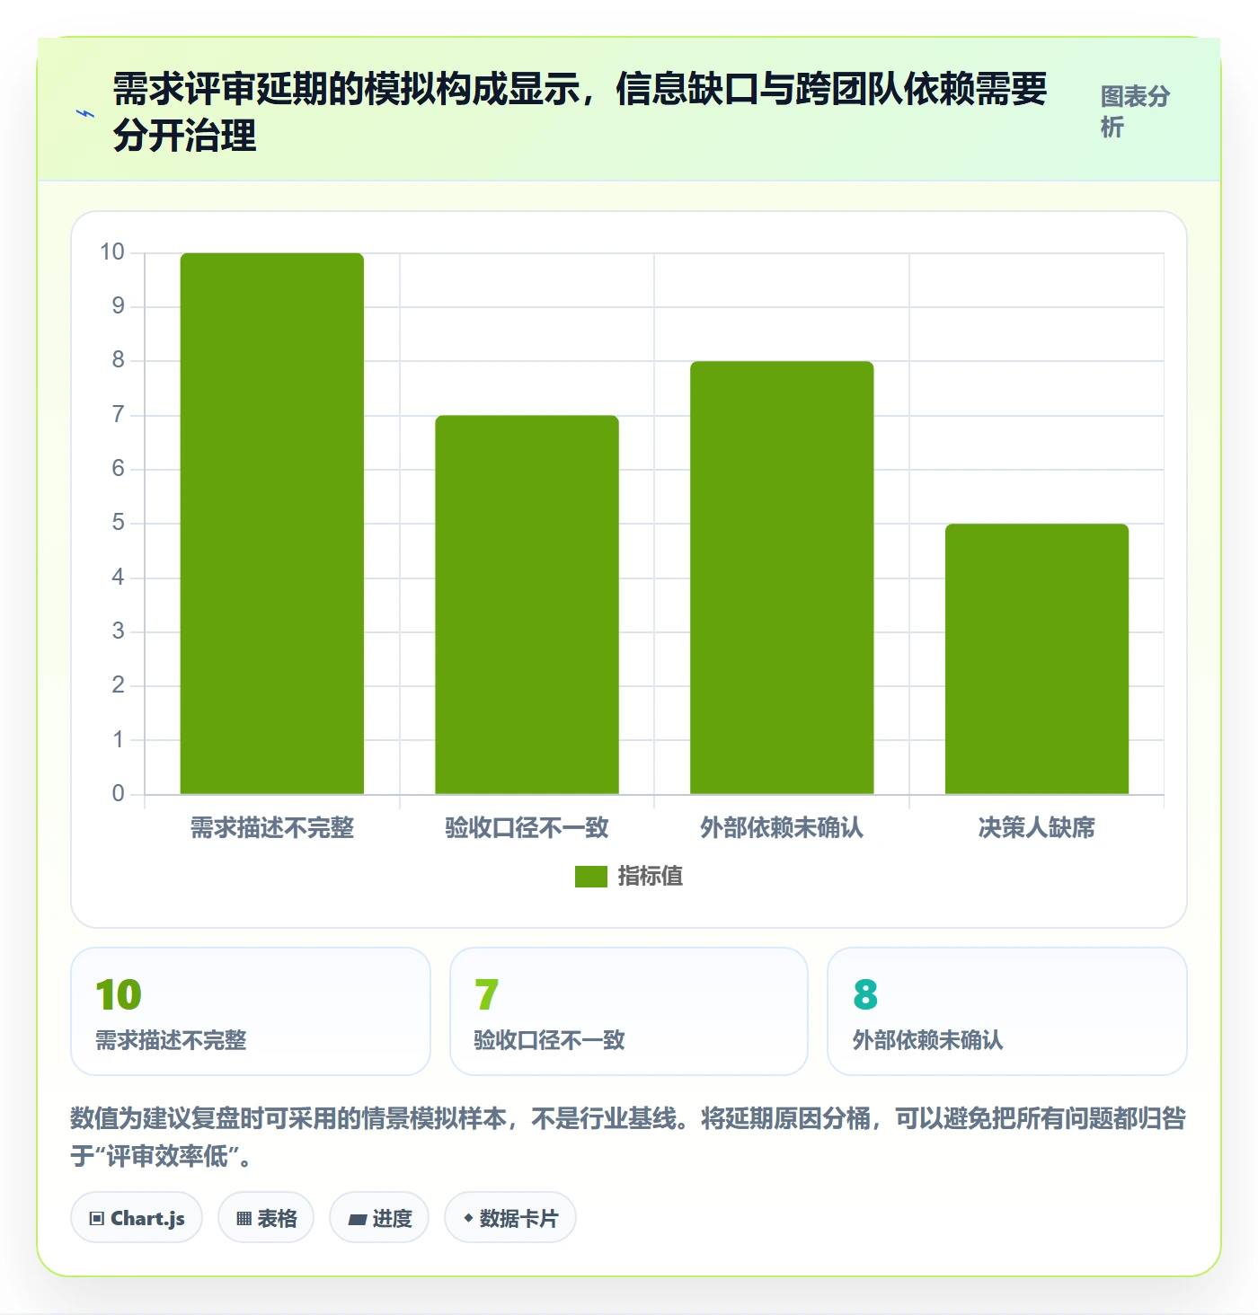The image size is (1258, 1315).
Task: Click the y-axis tick label 5
Action: 118,523
